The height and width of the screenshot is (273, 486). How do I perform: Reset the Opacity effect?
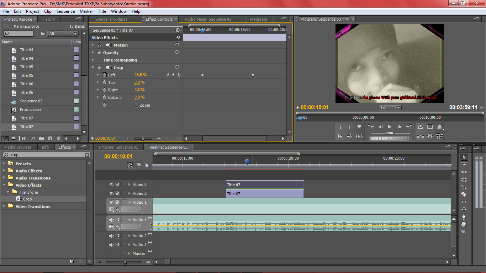177,52
